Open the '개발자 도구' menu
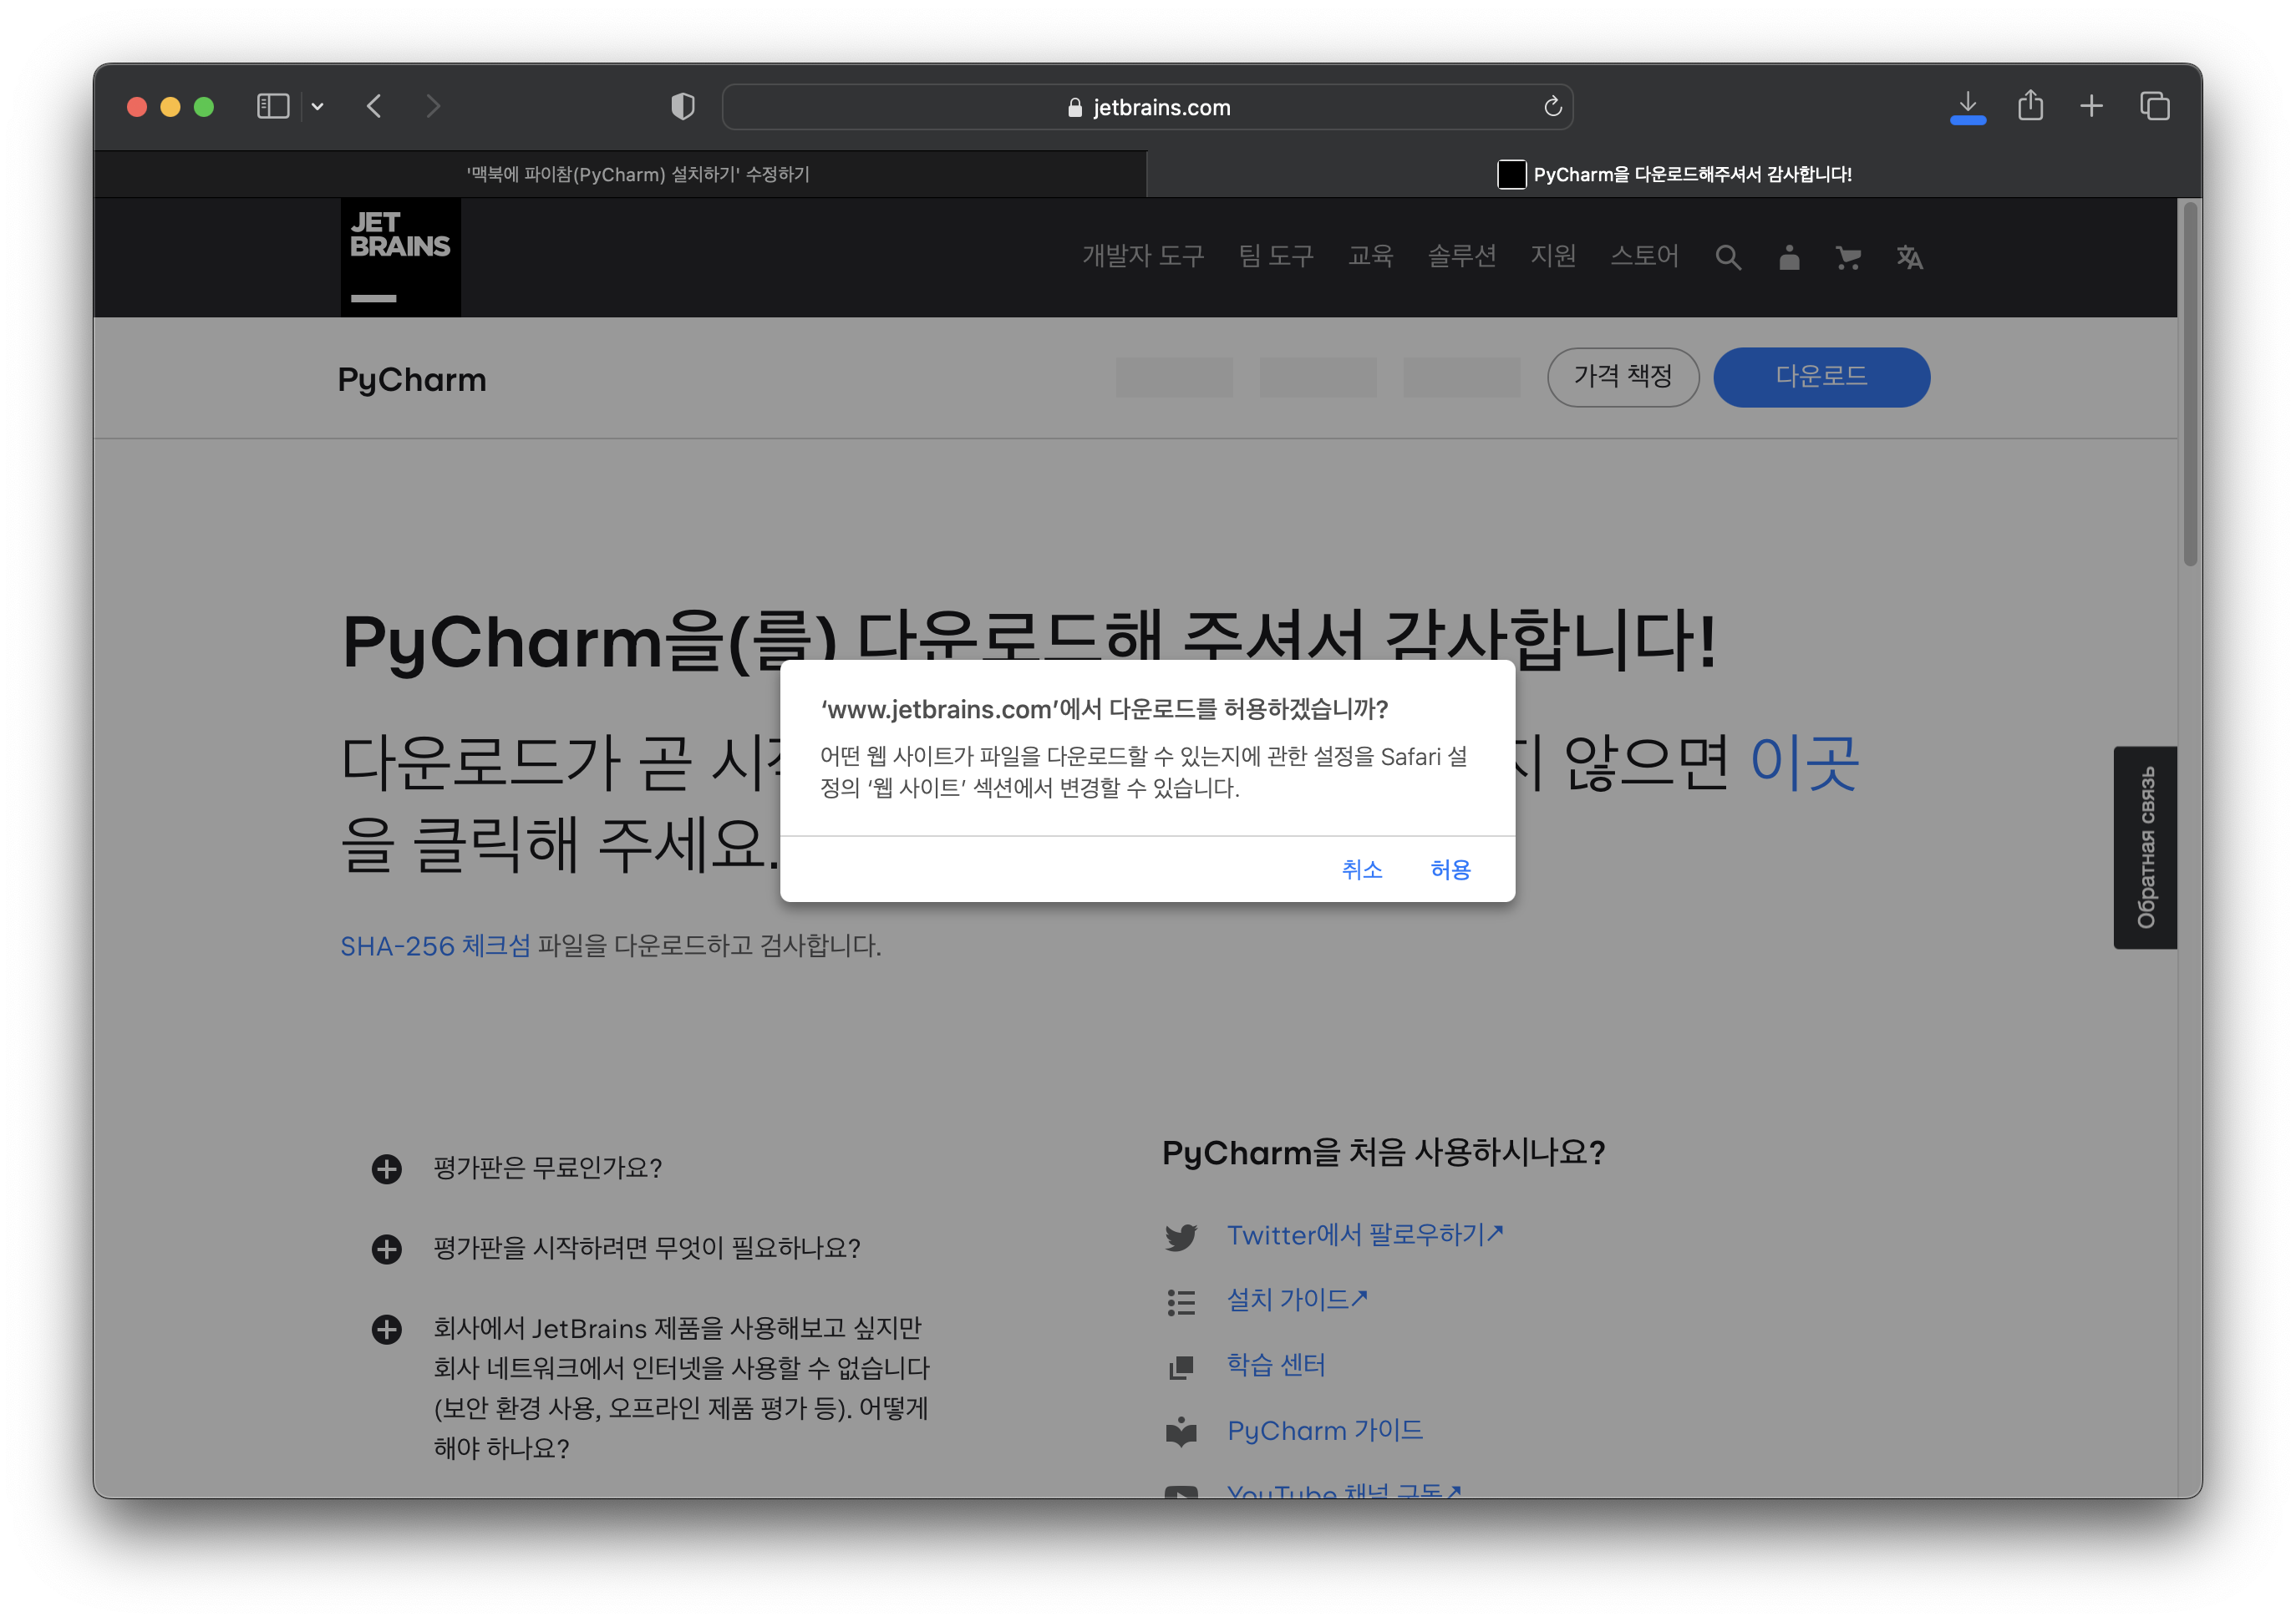 tap(1142, 256)
